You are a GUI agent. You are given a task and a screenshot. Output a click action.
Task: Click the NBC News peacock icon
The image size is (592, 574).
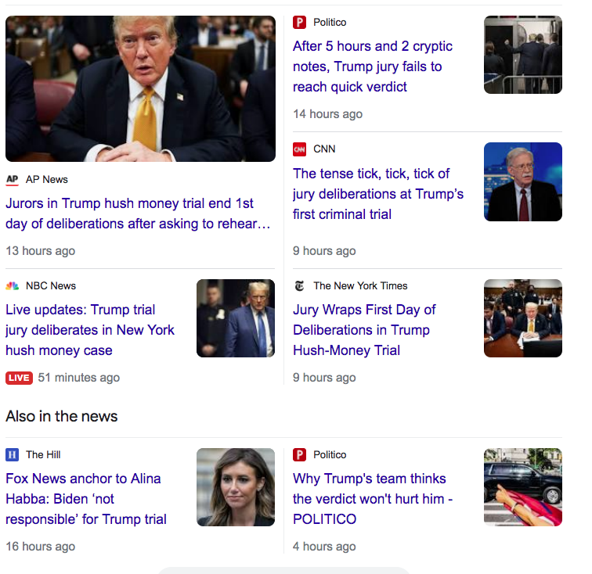click(x=12, y=286)
